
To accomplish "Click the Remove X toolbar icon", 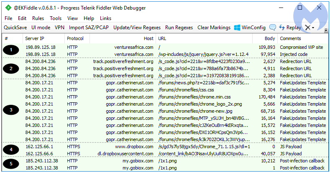I will (x=308, y=28).
